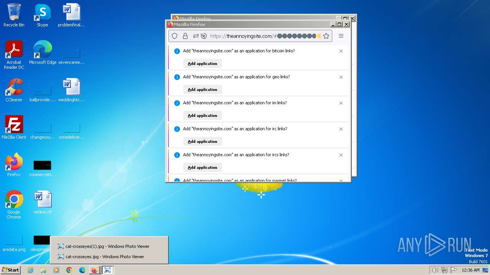The width and height of the screenshot is (490, 275).
Task: Open site permissions icon in address bar
Action: coord(196,36)
